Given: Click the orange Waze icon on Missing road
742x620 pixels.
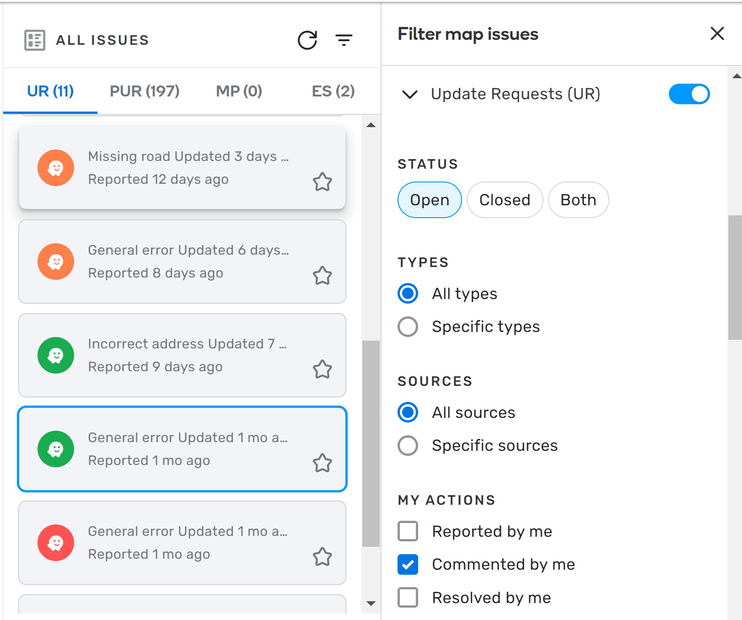Looking at the screenshot, I should [x=56, y=168].
